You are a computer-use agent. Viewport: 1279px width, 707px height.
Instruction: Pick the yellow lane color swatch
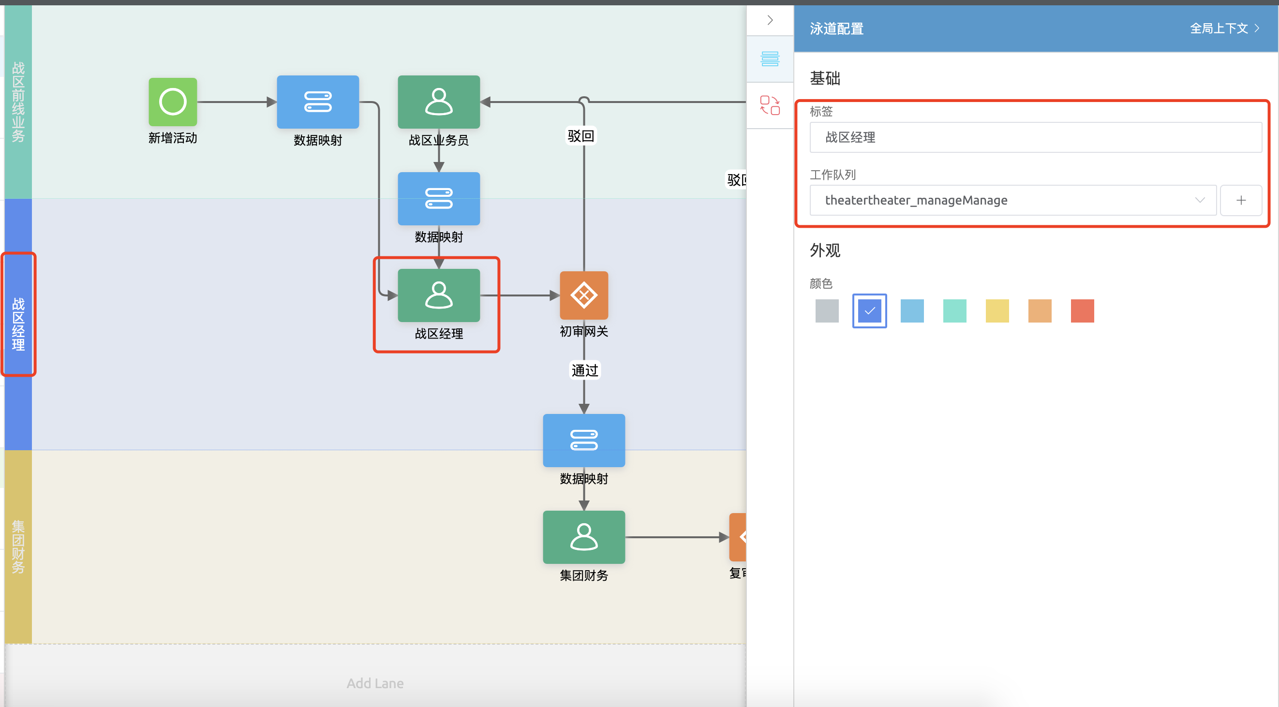pyautogui.click(x=997, y=311)
